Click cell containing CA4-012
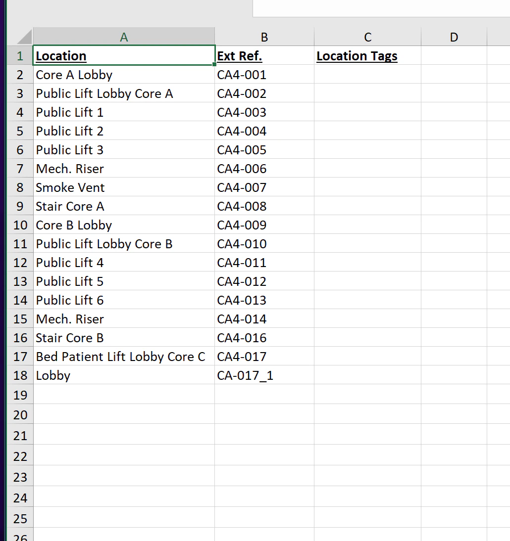The height and width of the screenshot is (541, 510). pyautogui.click(x=264, y=281)
